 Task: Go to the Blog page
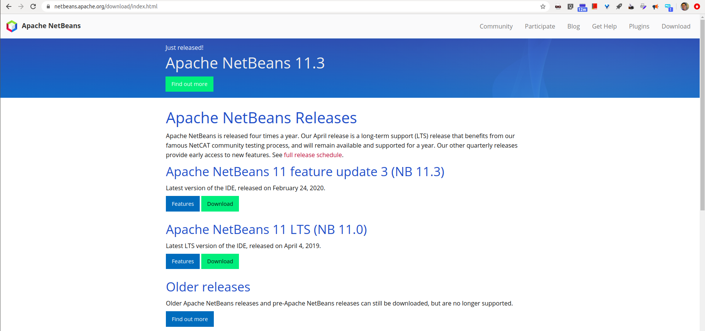coord(573,26)
